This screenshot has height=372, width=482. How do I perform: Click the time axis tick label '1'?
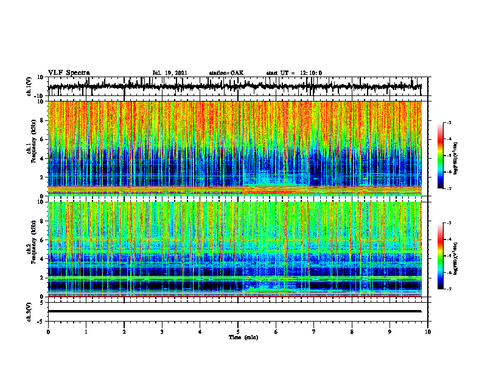coord(86,332)
